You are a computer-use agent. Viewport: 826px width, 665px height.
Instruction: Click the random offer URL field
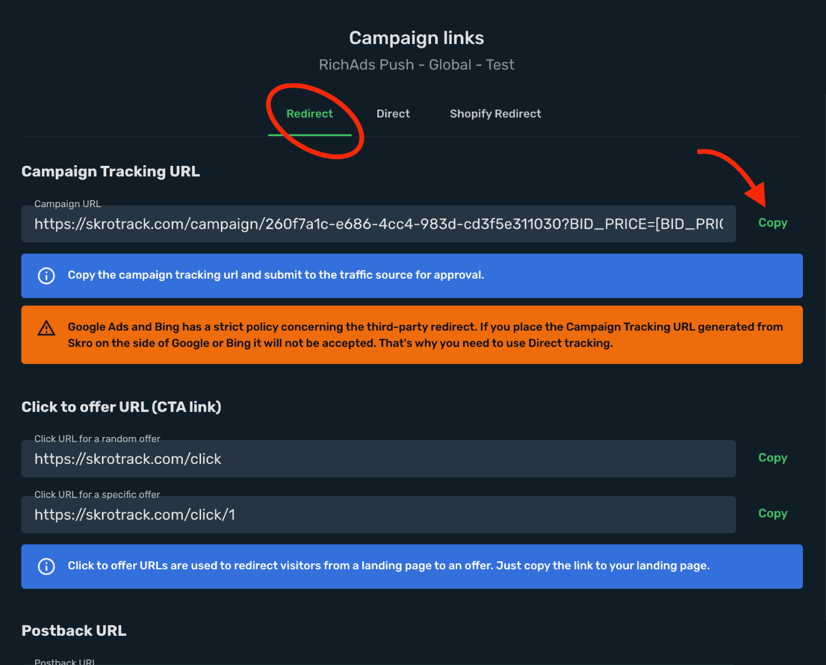(x=378, y=458)
